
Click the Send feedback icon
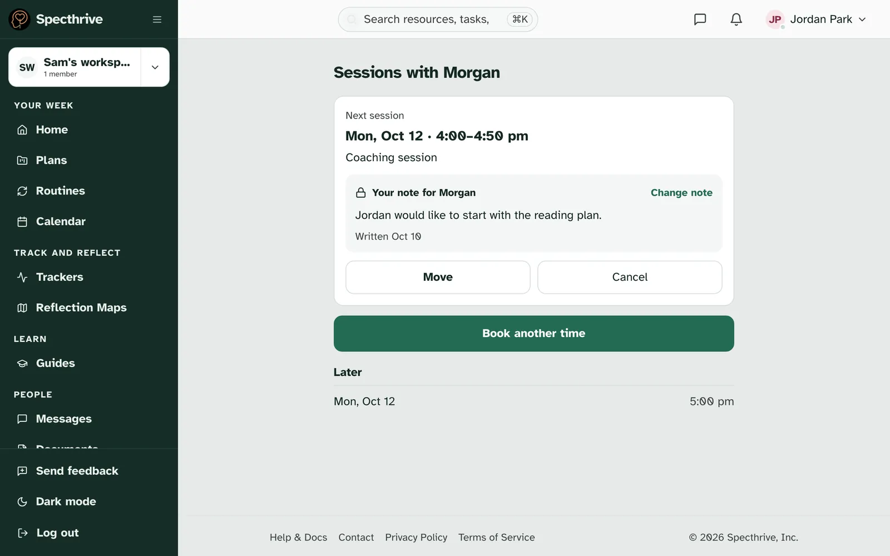tap(22, 471)
